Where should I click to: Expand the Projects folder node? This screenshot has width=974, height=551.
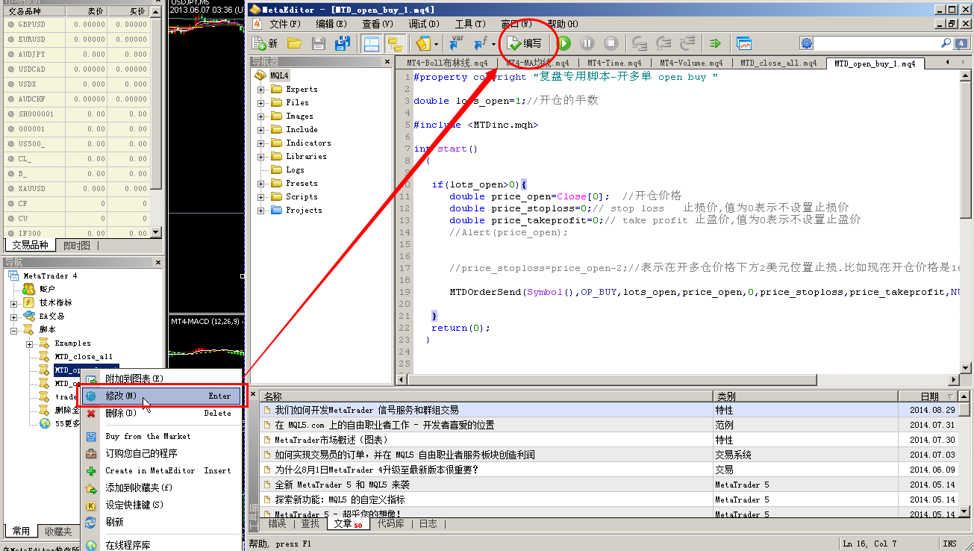tap(261, 211)
